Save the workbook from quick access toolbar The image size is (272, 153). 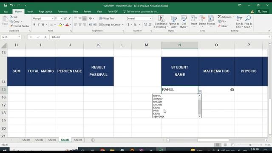click(x=6, y=6)
